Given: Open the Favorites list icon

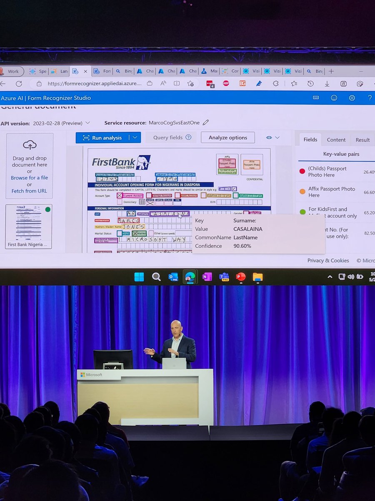Looking at the screenshot, I should click(x=294, y=83).
